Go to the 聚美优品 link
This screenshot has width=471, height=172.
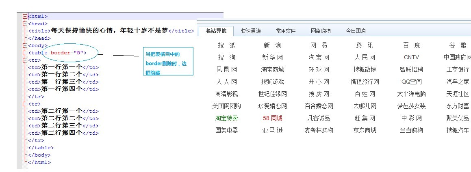tap(458, 118)
